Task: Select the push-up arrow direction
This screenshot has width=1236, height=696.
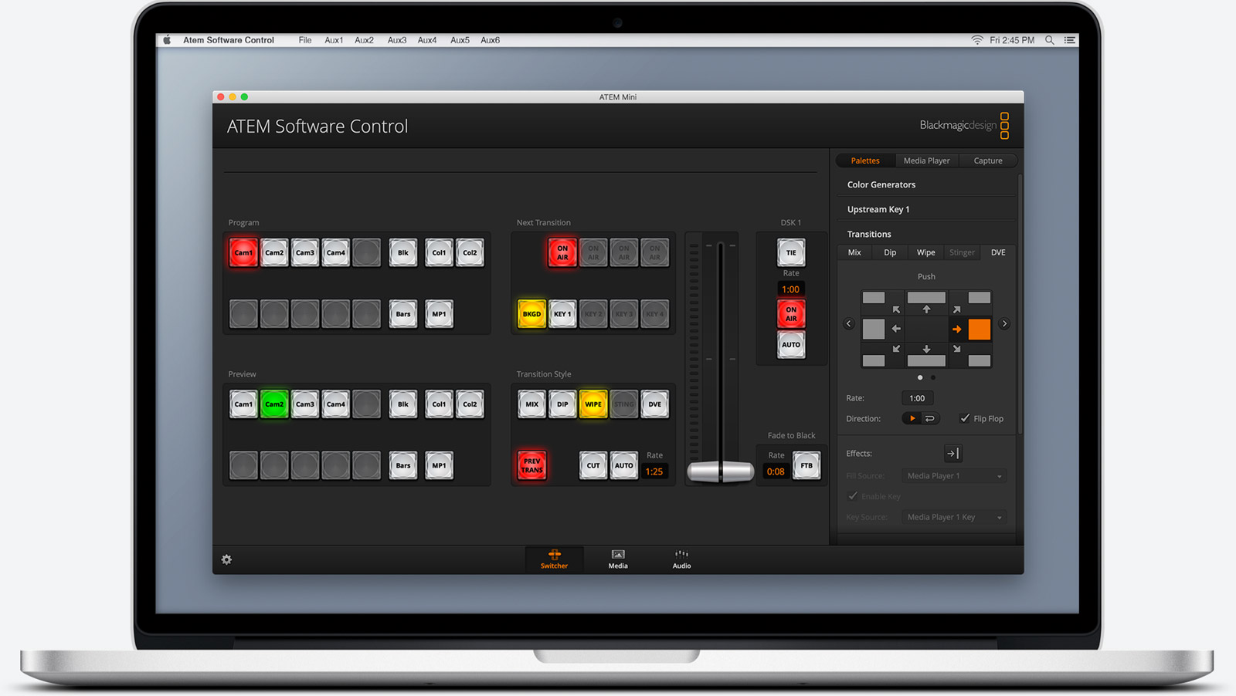Action: click(926, 309)
